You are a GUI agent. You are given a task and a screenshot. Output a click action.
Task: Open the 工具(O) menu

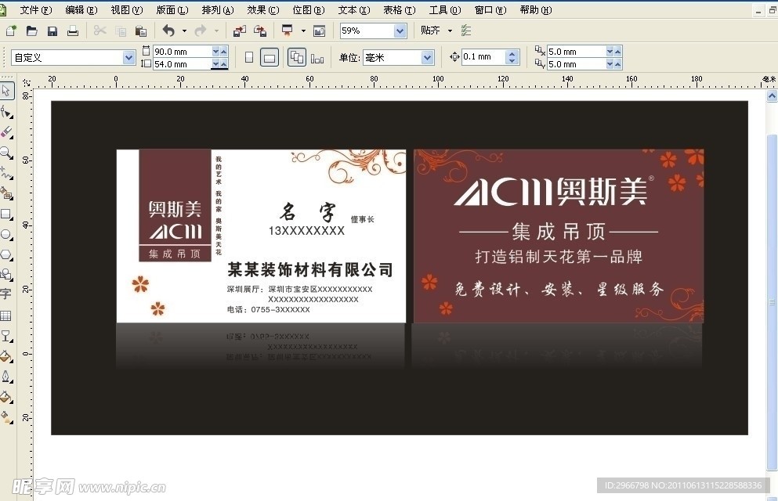(x=445, y=10)
